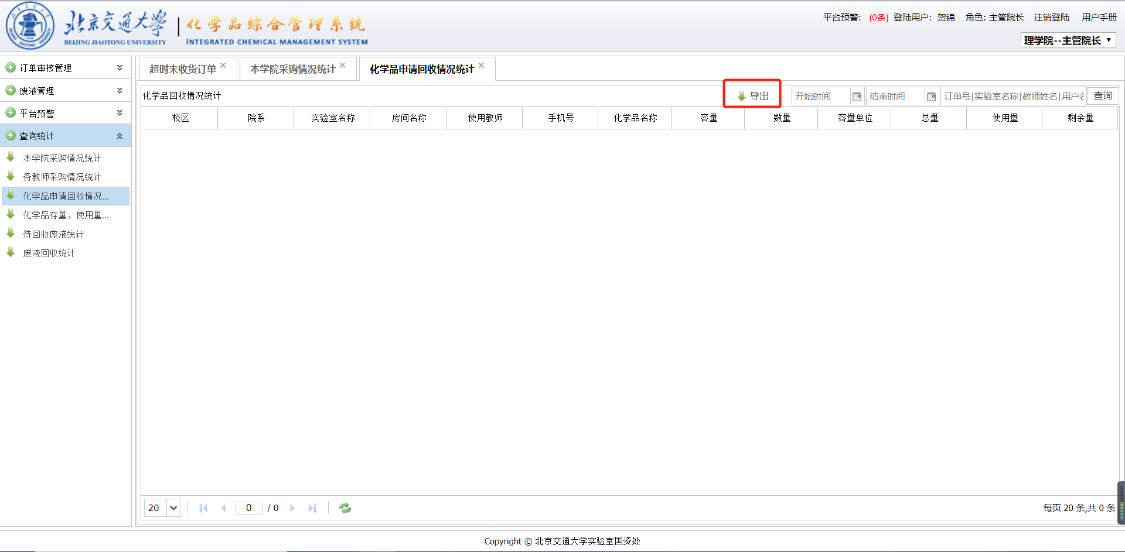Open the end time calendar picker
This screenshot has width=1125, height=552.
click(931, 97)
